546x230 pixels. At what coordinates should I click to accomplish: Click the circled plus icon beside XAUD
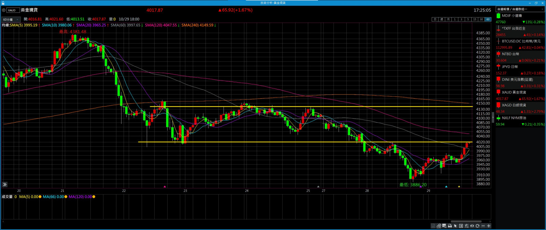pyautogui.click(x=4, y=10)
